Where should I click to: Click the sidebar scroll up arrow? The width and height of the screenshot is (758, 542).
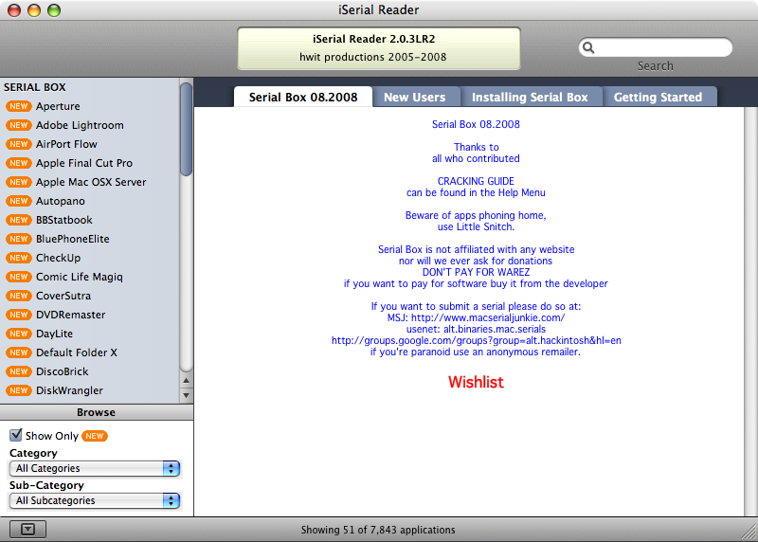186,381
